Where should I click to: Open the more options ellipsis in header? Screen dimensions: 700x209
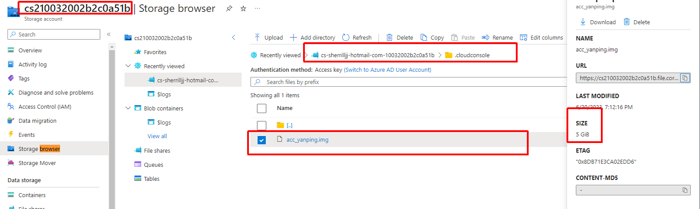tap(257, 8)
